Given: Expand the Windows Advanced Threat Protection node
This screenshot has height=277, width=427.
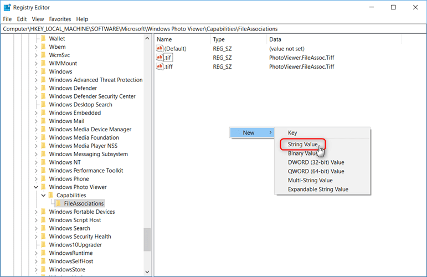Looking at the screenshot, I should [36, 80].
